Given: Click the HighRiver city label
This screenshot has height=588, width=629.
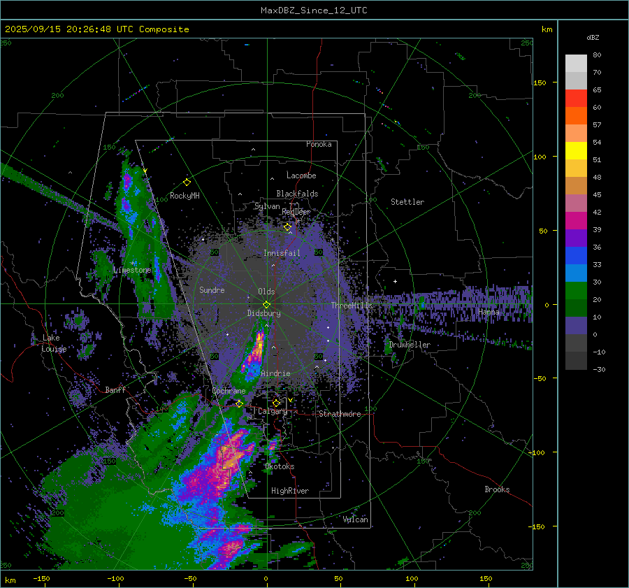Looking at the screenshot, I should pos(290,491).
